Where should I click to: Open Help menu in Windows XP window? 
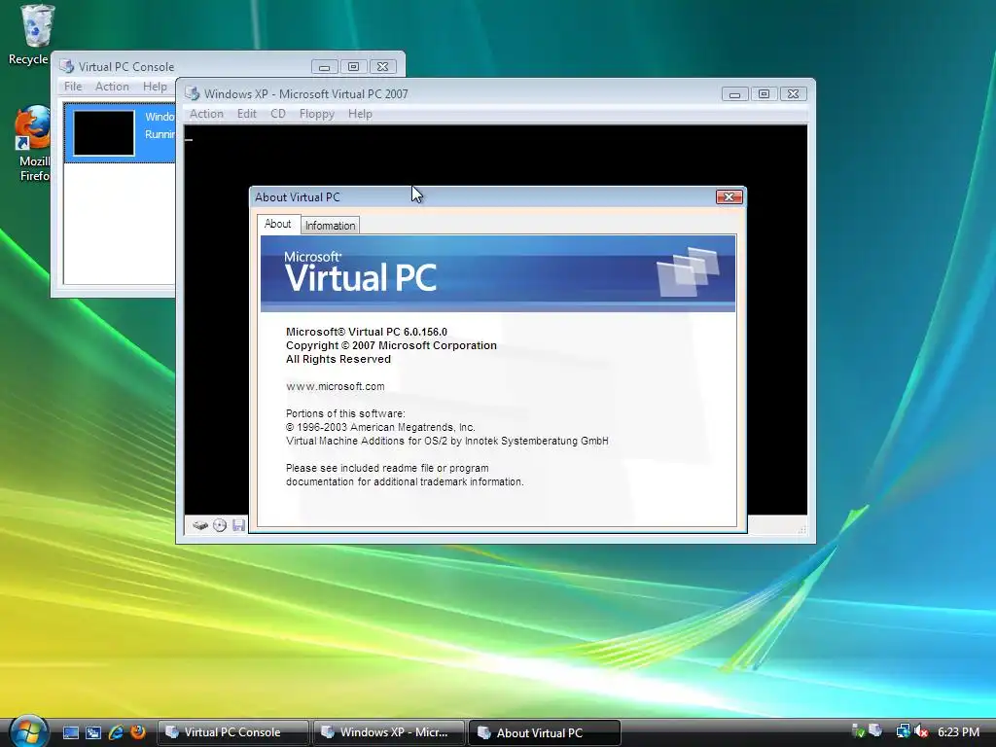pos(360,114)
